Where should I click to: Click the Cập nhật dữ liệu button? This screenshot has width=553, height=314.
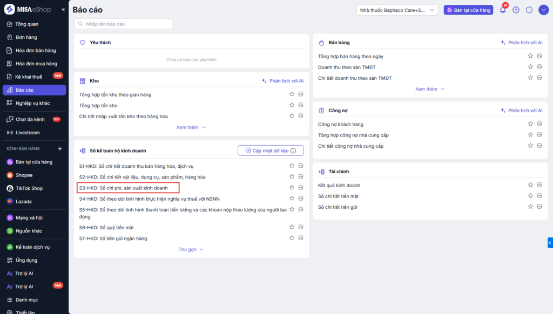click(x=271, y=151)
